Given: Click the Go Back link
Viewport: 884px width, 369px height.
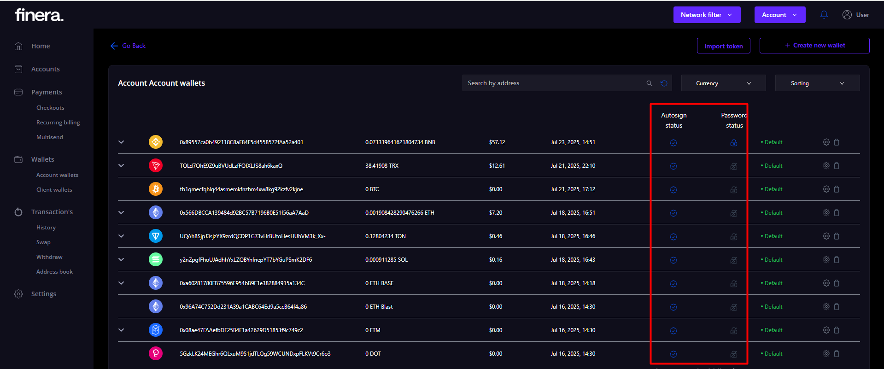Looking at the screenshot, I should pos(128,46).
